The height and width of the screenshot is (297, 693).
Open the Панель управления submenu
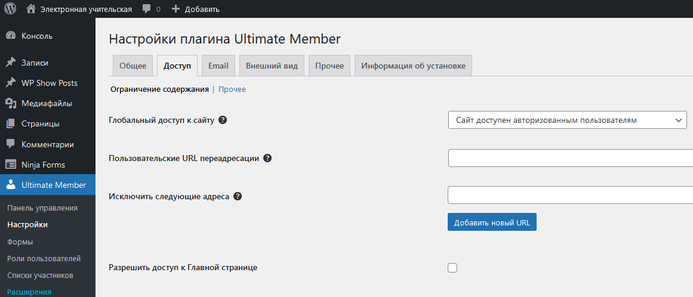[x=42, y=208]
